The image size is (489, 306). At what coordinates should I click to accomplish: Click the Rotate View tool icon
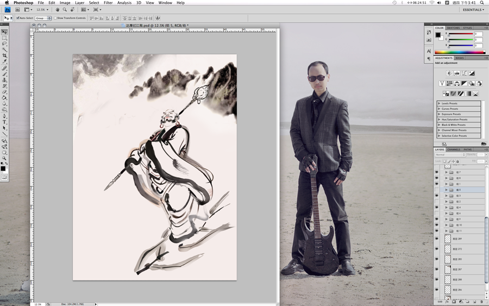[72, 10]
